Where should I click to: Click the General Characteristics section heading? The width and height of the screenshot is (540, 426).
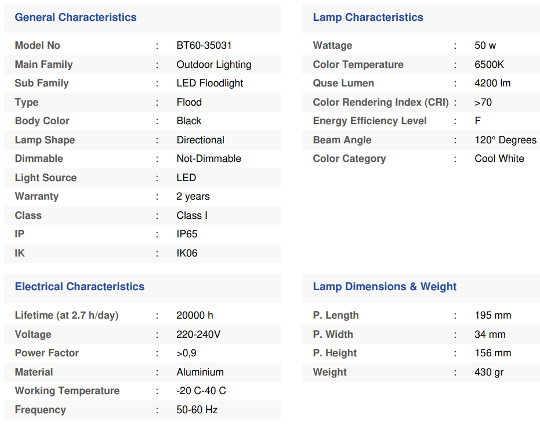coord(75,17)
